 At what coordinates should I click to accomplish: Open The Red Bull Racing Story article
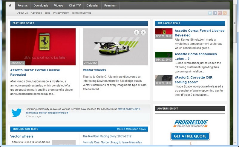[x=107, y=136]
